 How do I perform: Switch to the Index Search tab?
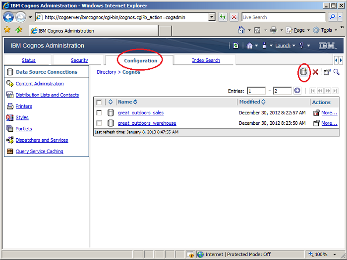206,60
